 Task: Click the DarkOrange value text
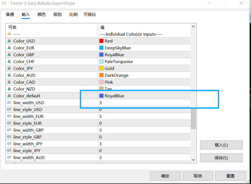(x=116, y=75)
